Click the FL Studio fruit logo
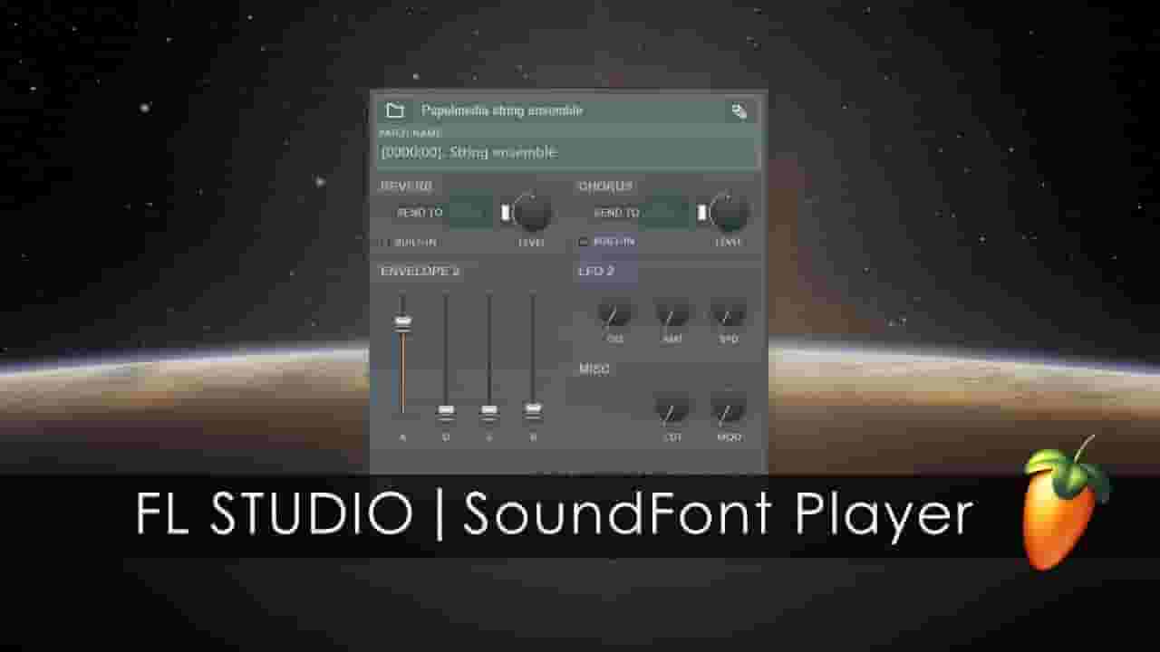This screenshot has width=1160, height=652. coord(1065,503)
